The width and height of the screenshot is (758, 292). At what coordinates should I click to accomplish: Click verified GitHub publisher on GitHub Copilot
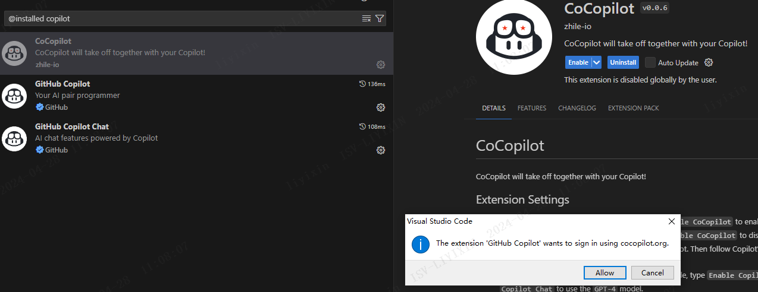52,107
